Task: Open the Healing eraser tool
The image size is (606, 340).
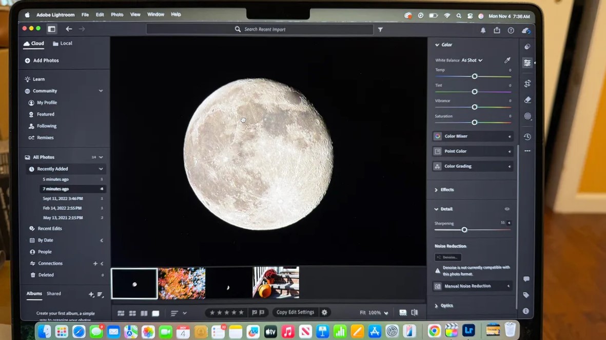Action: click(x=527, y=100)
